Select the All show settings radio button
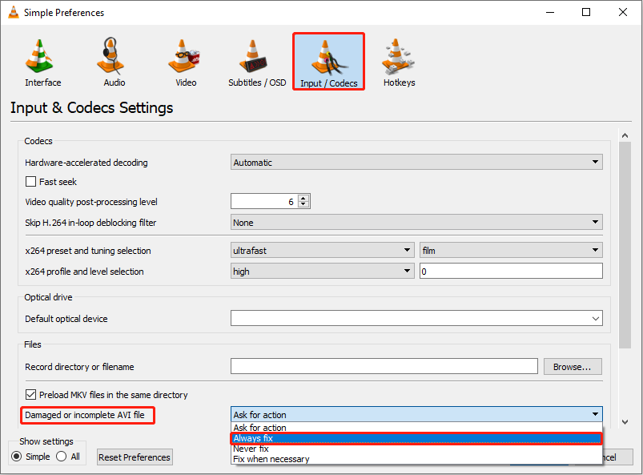This screenshot has height=475, width=643. point(62,456)
